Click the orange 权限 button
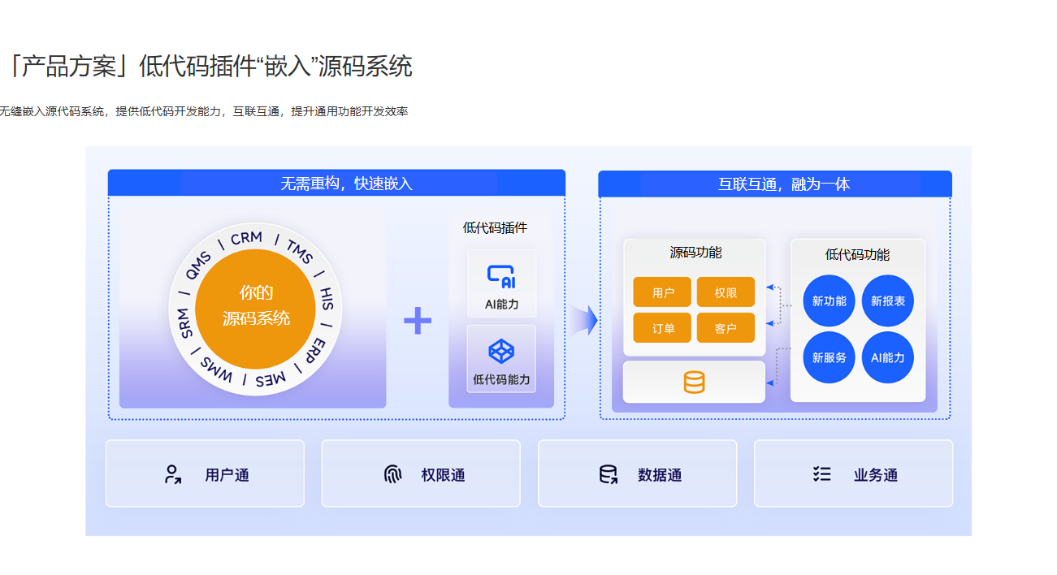Viewport: 1057px width, 575px height. [x=726, y=292]
